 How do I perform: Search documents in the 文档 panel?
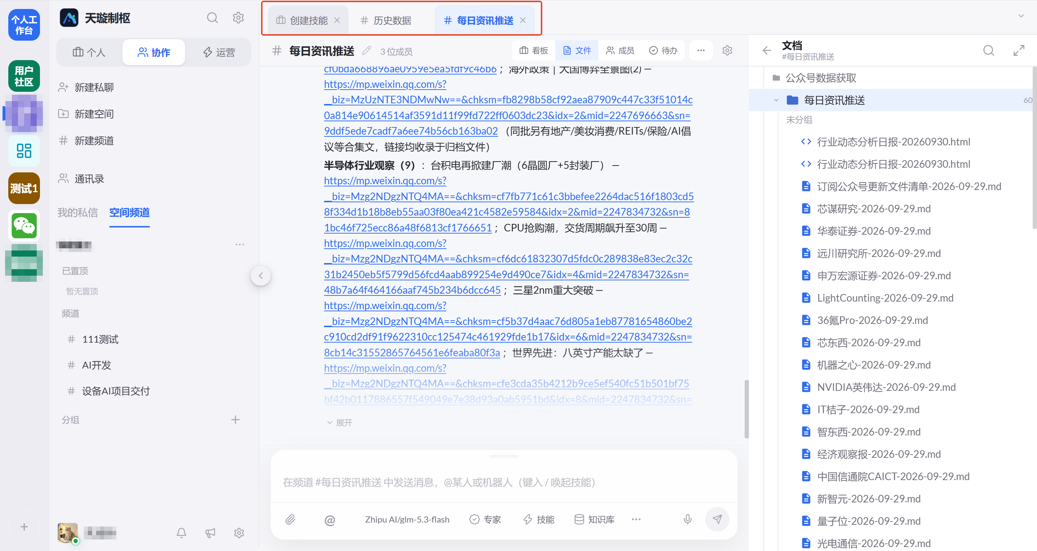[x=989, y=50]
